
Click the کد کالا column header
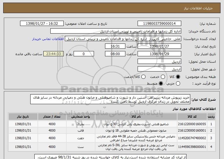coord(192,117)
